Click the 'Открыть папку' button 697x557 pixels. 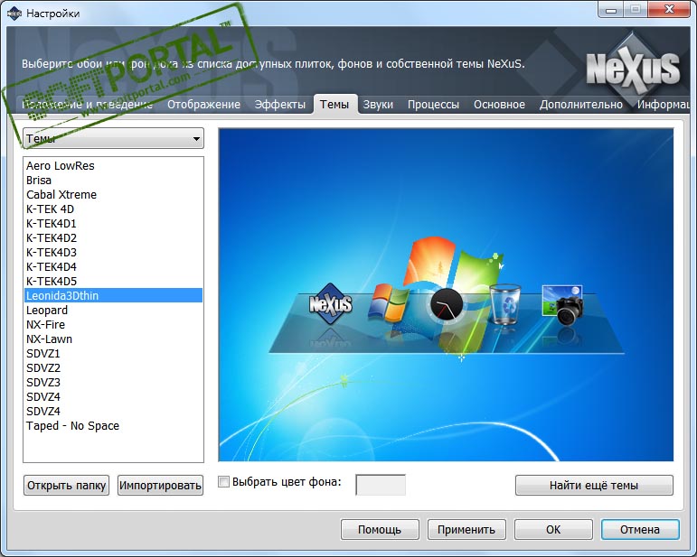[x=66, y=485]
